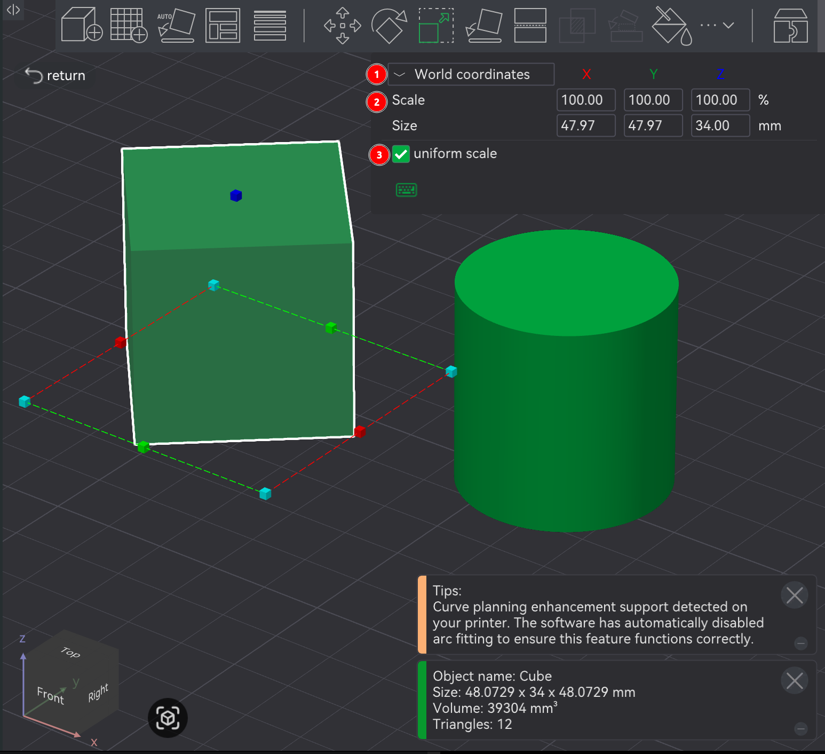Image resolution: width=825 pixels, height=754 pixels.
Task: Add a new plate with grid icon
Action: point(129,25)
